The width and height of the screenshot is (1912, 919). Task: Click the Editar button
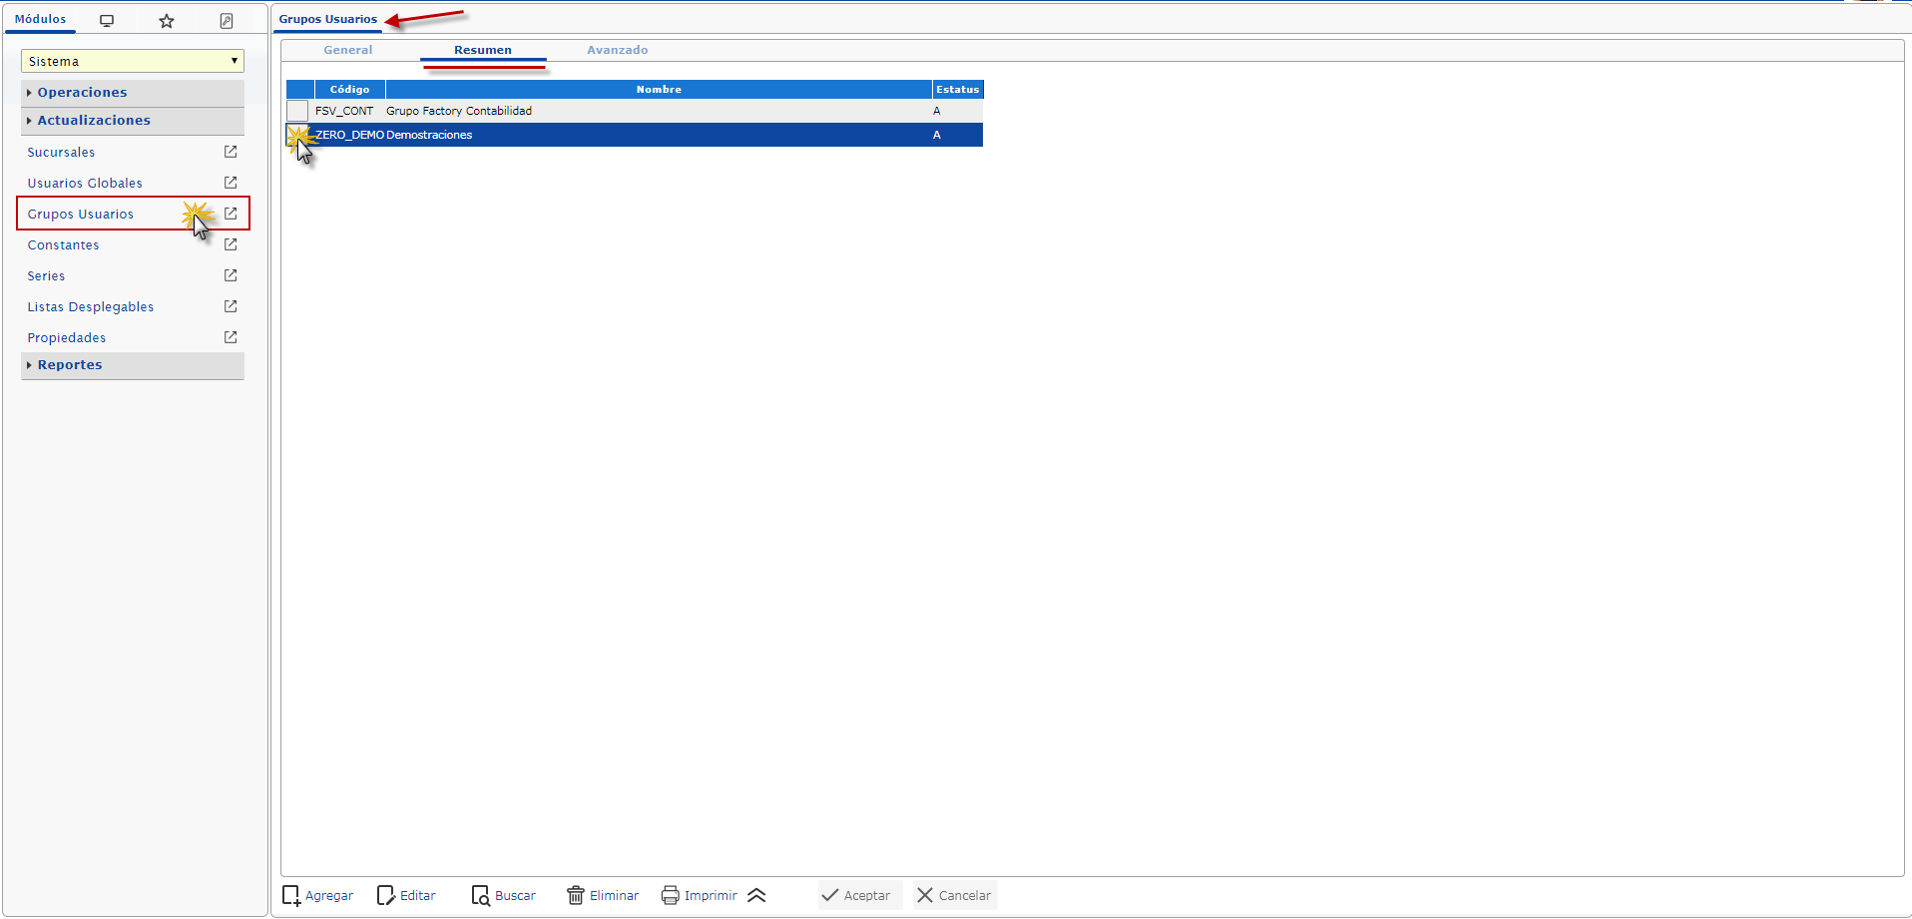[x=406, y=895]
